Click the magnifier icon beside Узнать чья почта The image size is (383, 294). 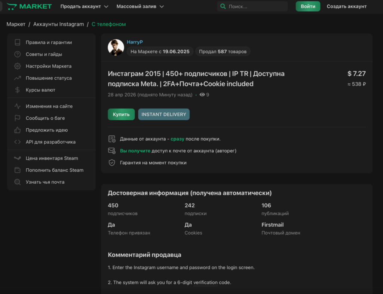(17, 182)
